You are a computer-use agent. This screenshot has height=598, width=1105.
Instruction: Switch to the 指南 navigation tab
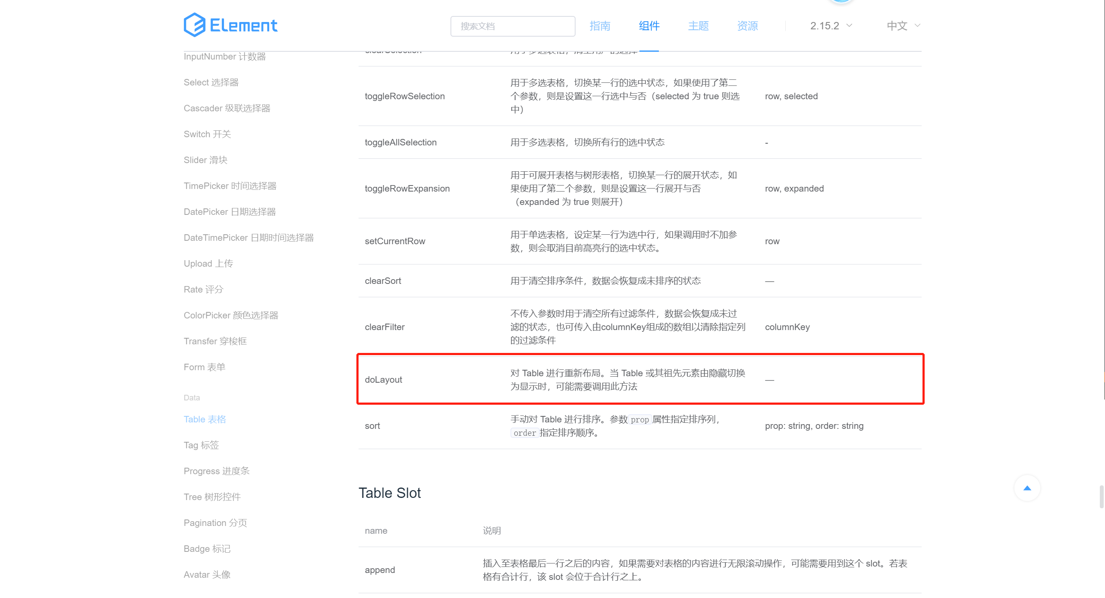tap(600, 26)
